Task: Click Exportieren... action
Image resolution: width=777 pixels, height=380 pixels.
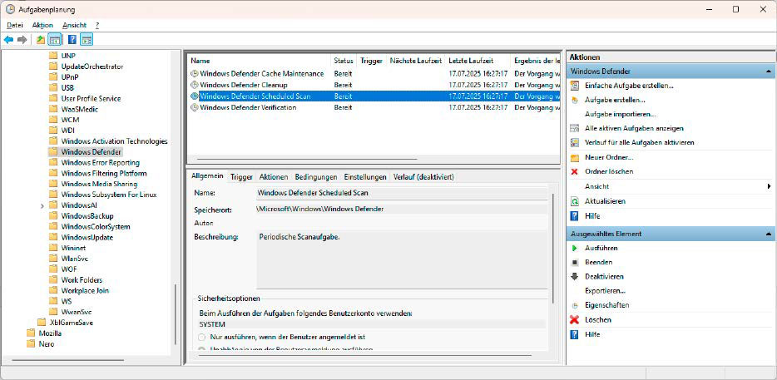Action: click(x=605, y=291)
